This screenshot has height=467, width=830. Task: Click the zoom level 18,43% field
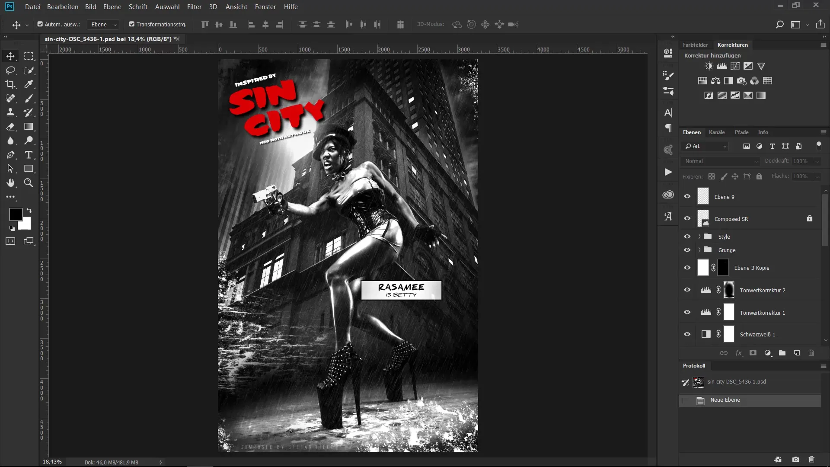coord(52,462)
